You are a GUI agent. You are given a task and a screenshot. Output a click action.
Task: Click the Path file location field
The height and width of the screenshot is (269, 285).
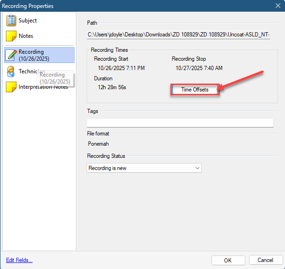click(x=178, y=35)
